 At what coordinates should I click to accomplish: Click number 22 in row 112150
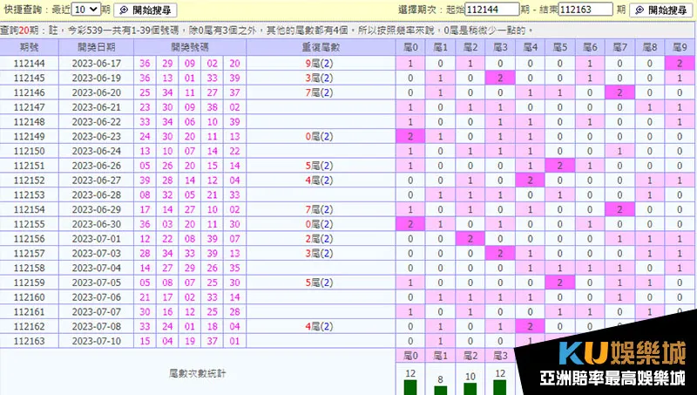(234, 151)
